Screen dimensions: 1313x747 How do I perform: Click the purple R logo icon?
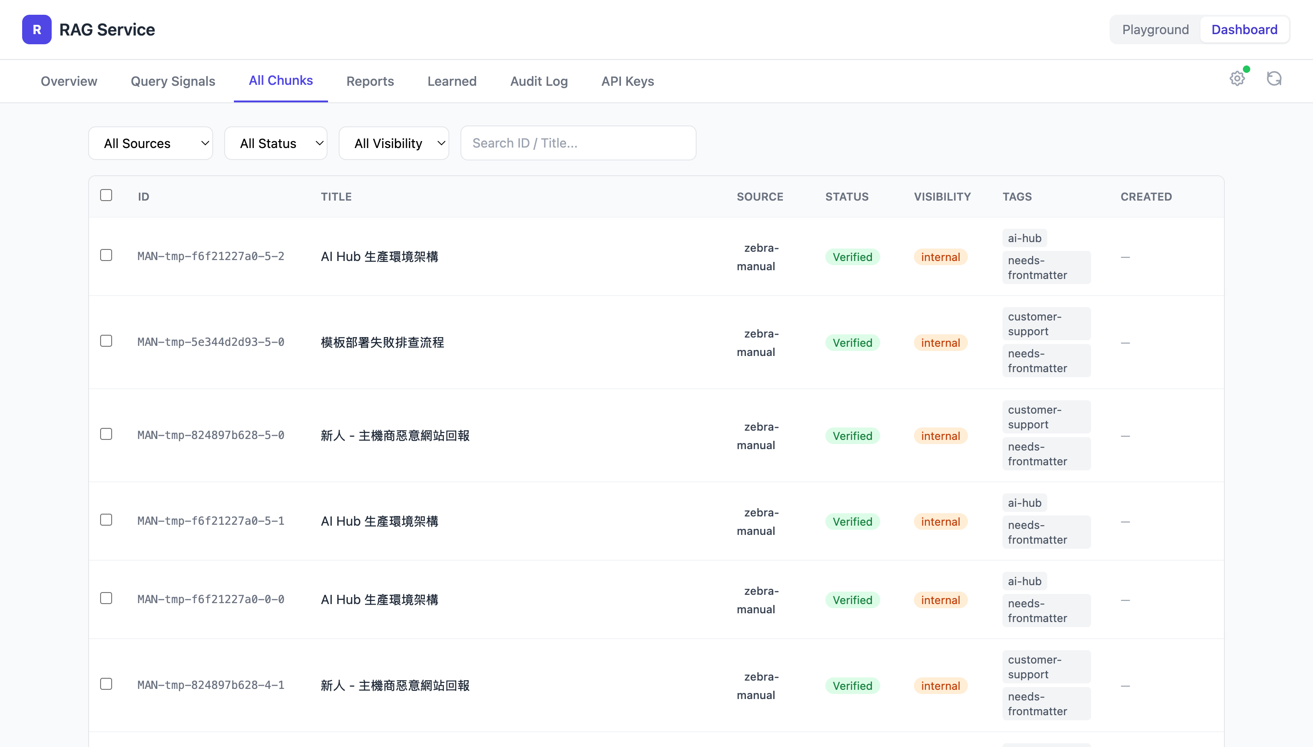[x=36, y=29]
